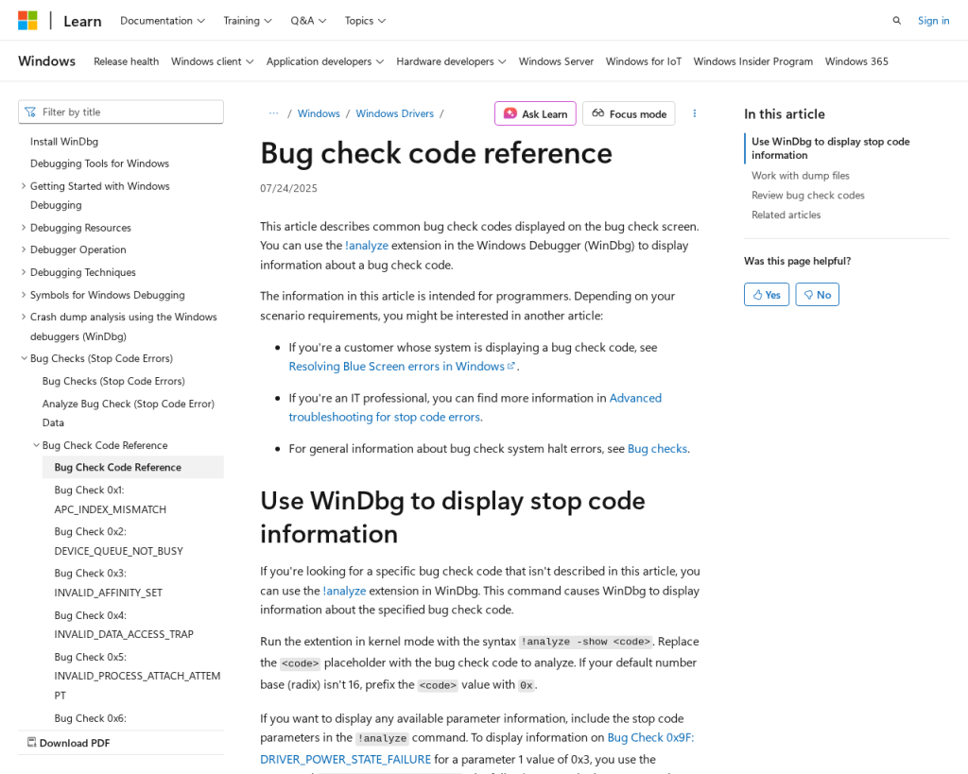Expand Getting Started with Windows Debugging
Screen dimensions: 968x774
(x=24, y=186)
